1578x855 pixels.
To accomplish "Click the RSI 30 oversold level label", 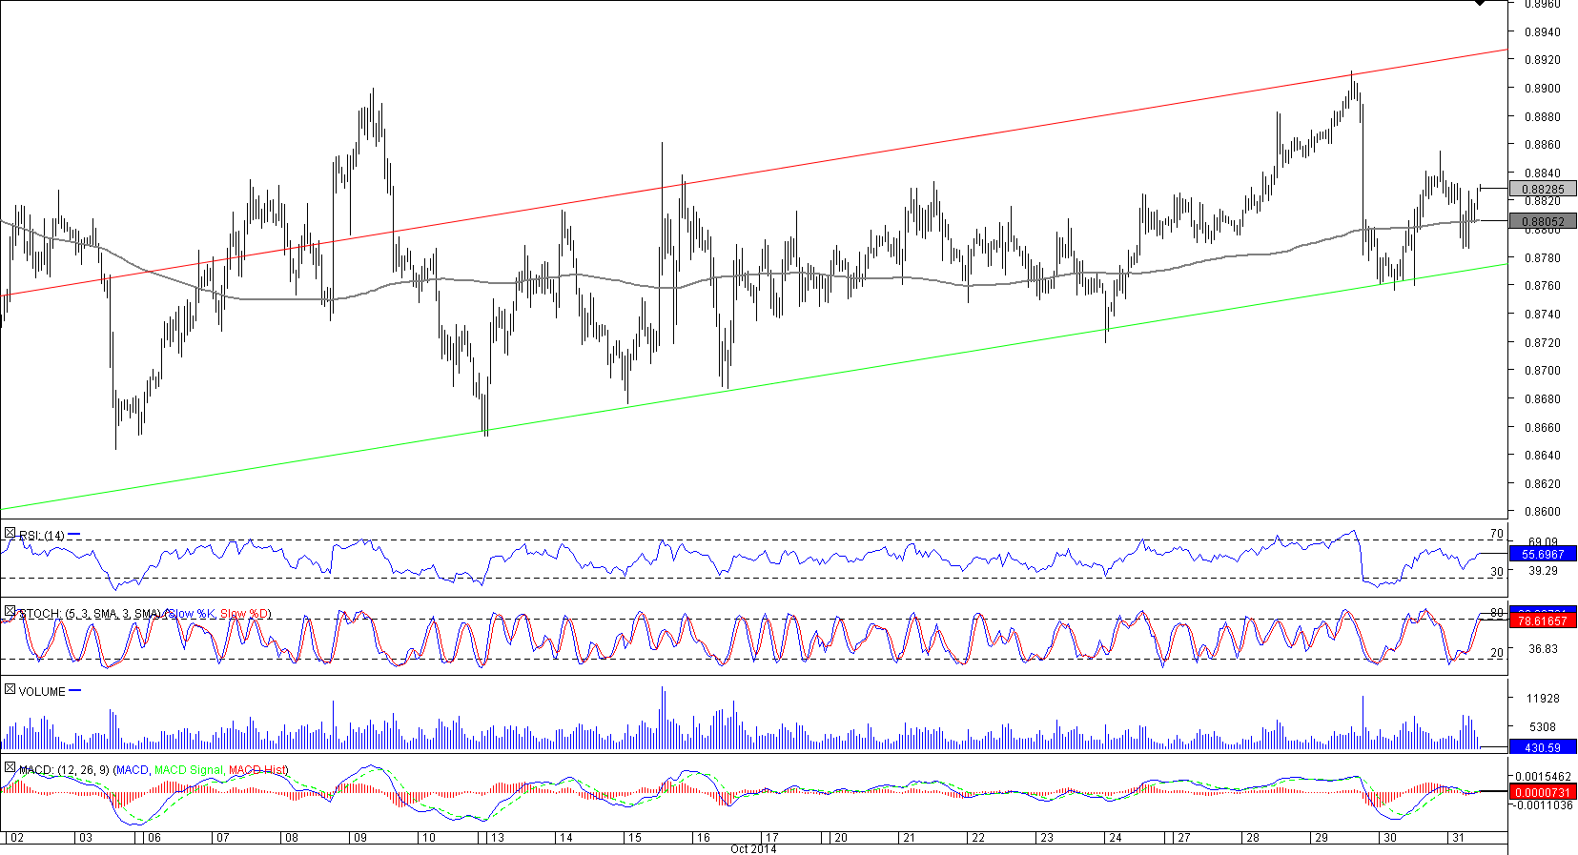I will pos(1496,572).
